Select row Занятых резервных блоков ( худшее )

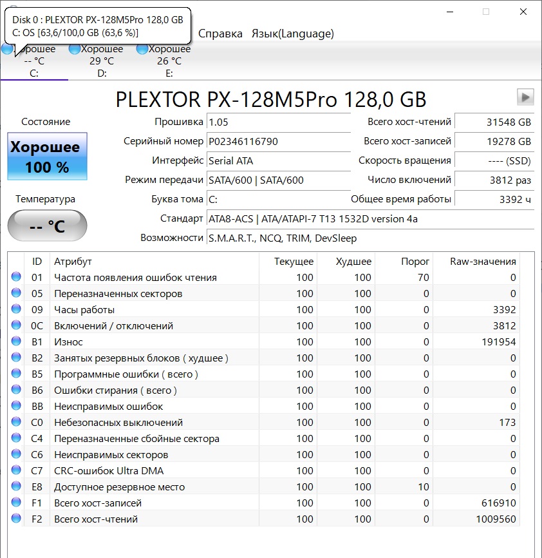265,358
